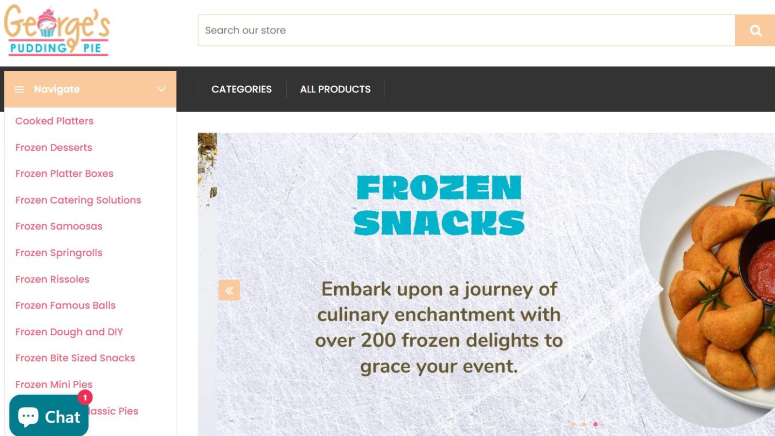Select the third (active) carousel dot
The image size is (775, 436).
[x=595, y=424]
